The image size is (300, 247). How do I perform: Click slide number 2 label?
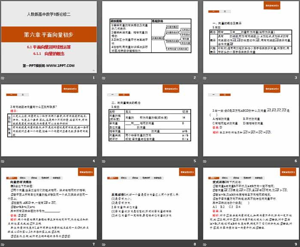point(195,77)
